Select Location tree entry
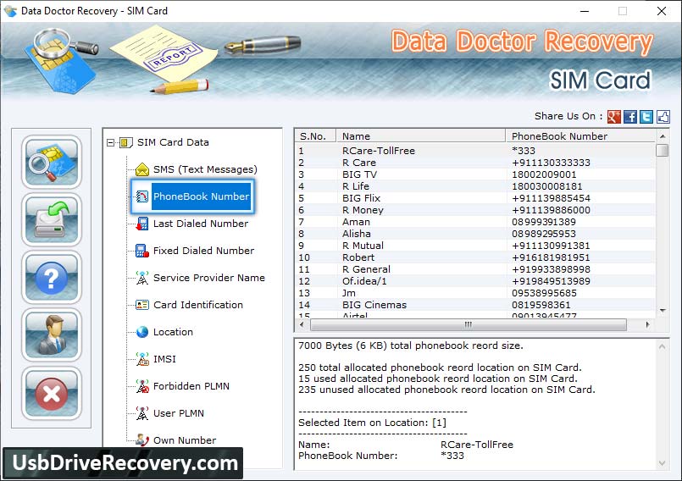Image resolution: width=682 pixels, height=481 pixels. 173,332
